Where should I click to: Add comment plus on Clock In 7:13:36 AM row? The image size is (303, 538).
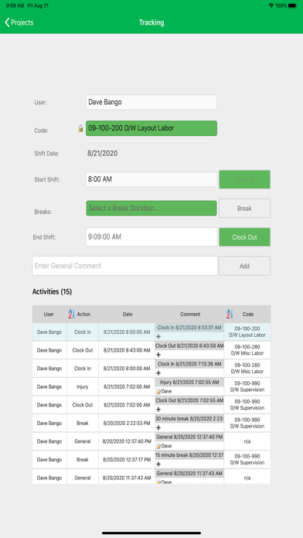(158, 373)
